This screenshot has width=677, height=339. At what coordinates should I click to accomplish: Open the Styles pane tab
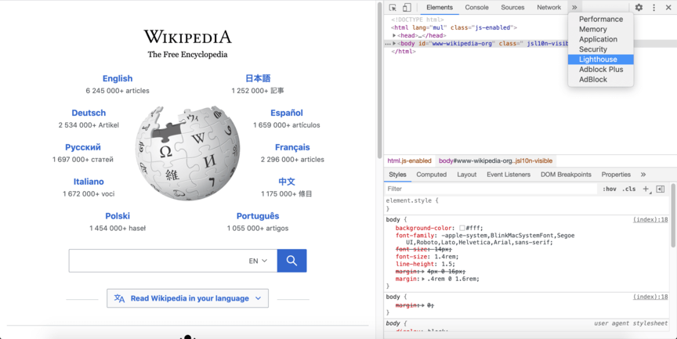pos(397,175)
